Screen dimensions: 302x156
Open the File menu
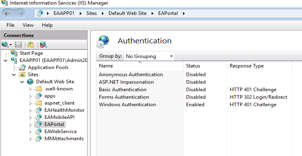pyautogui.click(x=10, y=25)
